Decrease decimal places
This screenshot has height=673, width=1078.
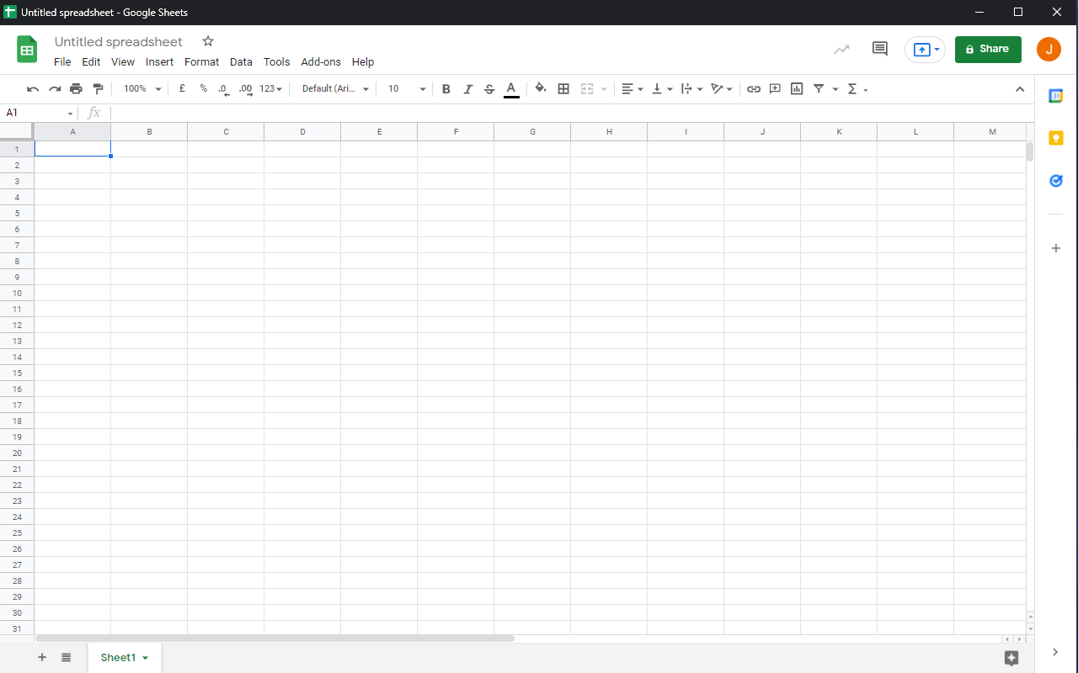222,88
